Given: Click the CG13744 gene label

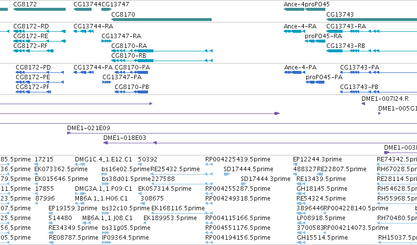Looking at the screenshot, I should coord(87,4).
